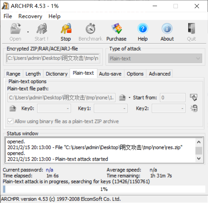Click the Time remaining value 1h 31m 7s
Screen dimensions: 208x203
tap(161, 176)
